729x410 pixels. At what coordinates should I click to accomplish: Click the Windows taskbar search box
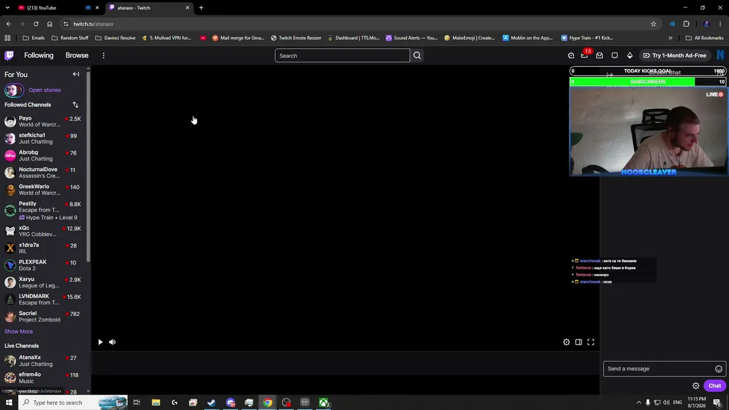point(73,403)
